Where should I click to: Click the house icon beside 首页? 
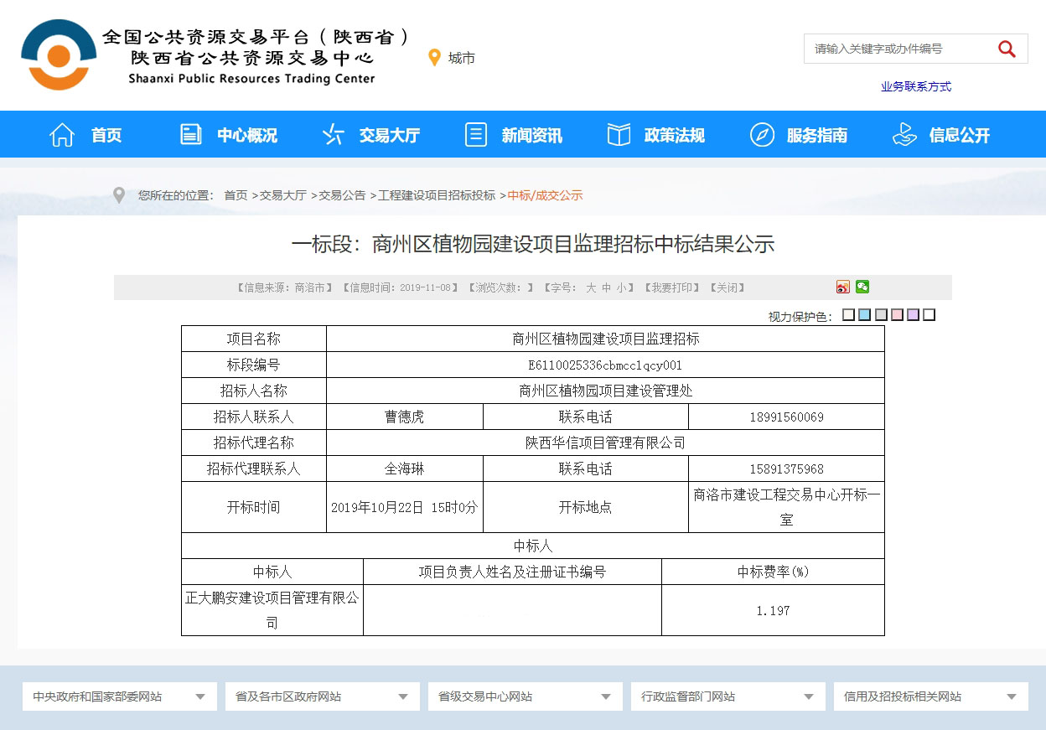coord(63,135)
